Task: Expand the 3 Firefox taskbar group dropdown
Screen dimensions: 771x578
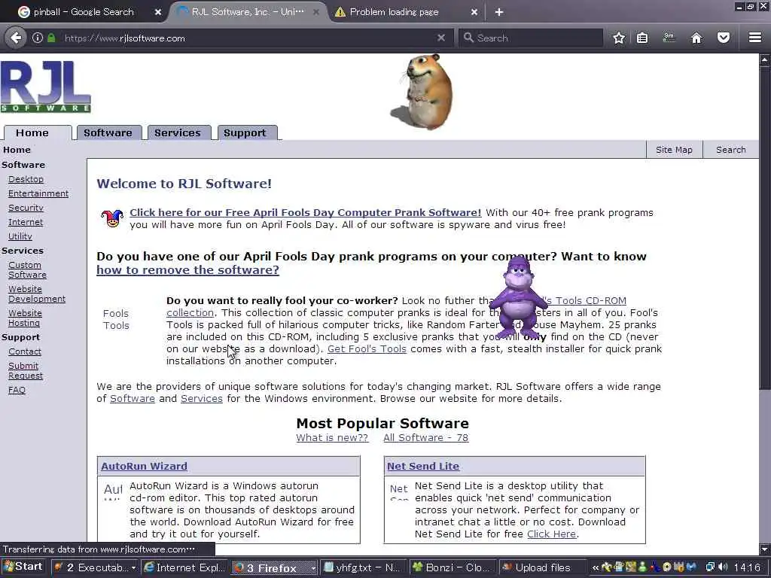Action: point(312,568)
